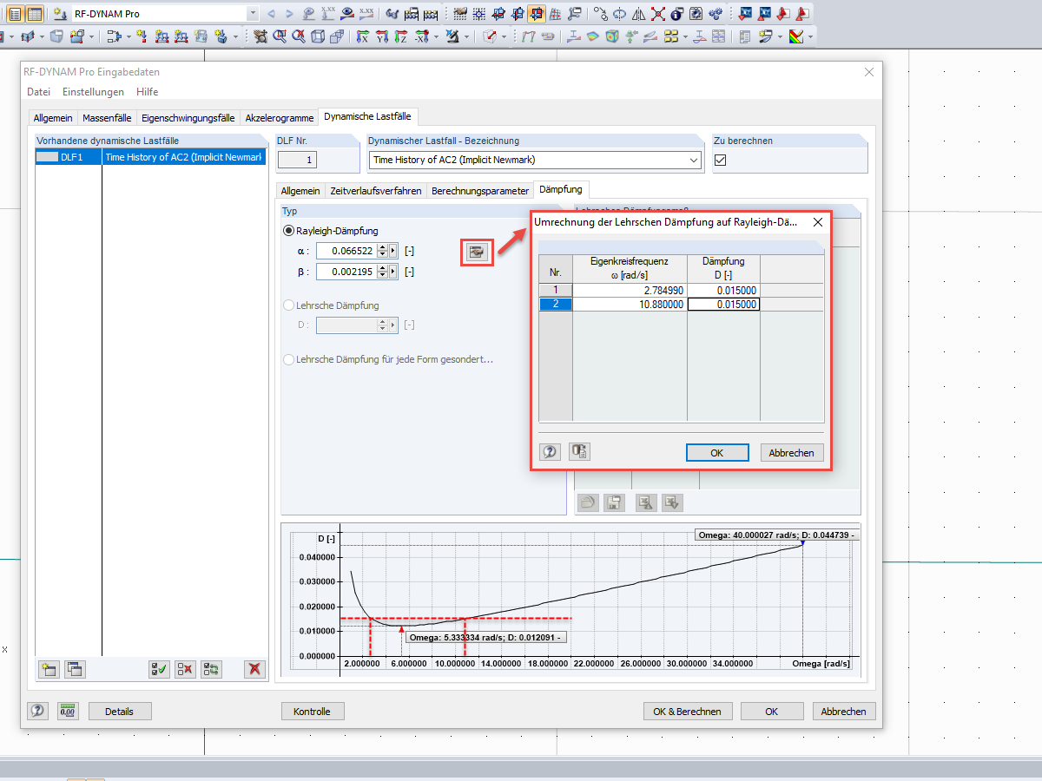Screen dimensions: 1042x781
Task: Click the check all load cases icon
Action: (x=159, y=669)
